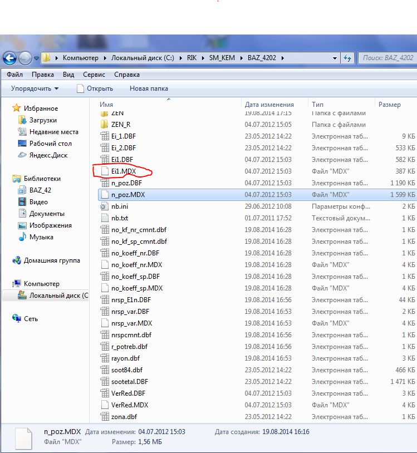
Task: Select file name nrsp_E1n.DBF
Action: coord(131,300)
